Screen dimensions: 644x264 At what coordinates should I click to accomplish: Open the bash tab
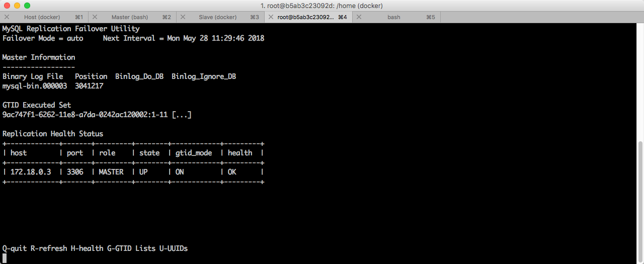click(x=397, y=17)
